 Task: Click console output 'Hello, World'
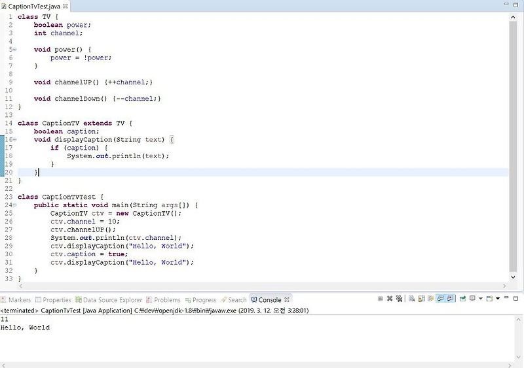click(x=25, y=327)
